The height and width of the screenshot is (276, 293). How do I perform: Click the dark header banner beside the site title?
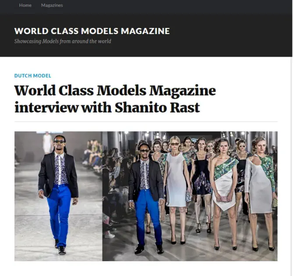[230, 35]
